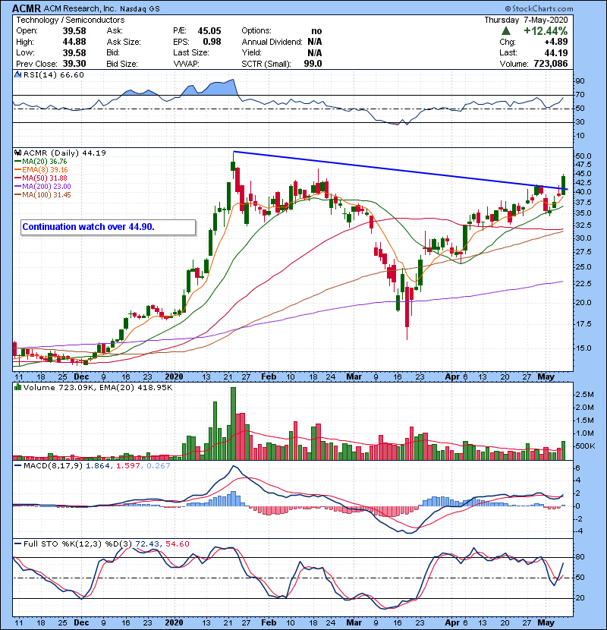Screen dimensions: 607x630
Task: Click the +12.44% percentage change value
Action: tap(546, 31)
